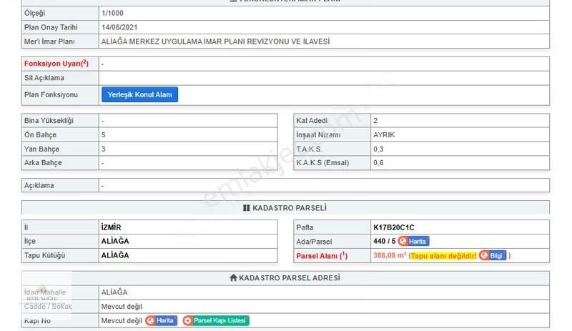Open Harita map in Kapı No row
This screenshot has width=572, height=331.
click(x=161, y=321)
